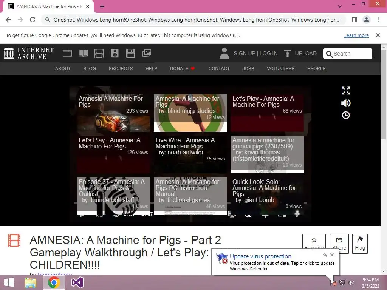This screenshot has height=290, width=387.
Task: Click the Internet Archive logo
Action: tap(29, 53)
